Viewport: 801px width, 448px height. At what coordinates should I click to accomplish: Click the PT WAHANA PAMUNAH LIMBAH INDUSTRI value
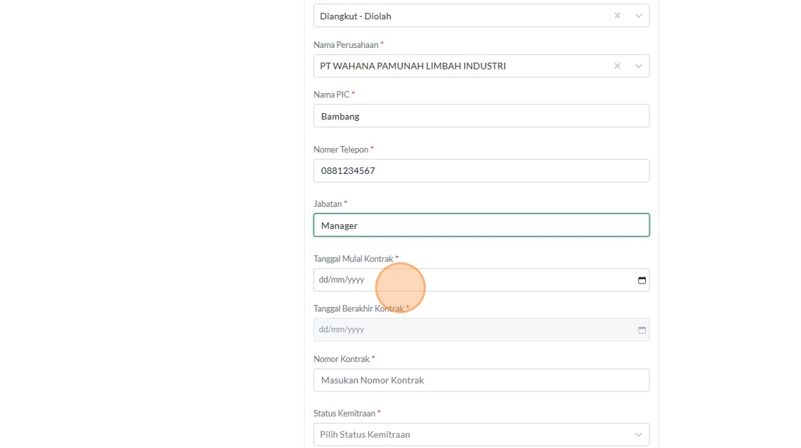click(x=413, y=66)
